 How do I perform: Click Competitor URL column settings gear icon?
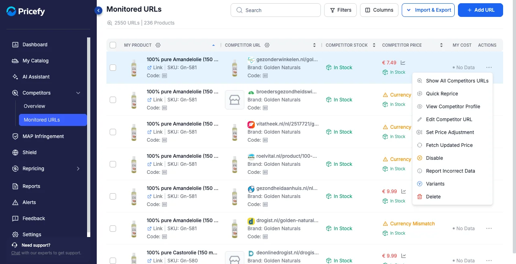267,45
